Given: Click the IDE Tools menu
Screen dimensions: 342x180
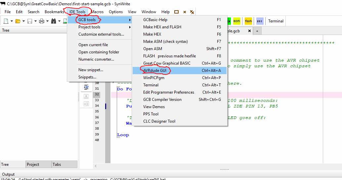Looking at the screenshot, I should pyautogui.click(x=77, y=12).
